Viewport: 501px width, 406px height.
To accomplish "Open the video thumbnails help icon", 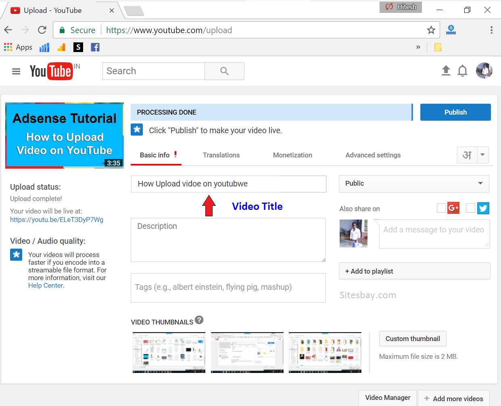I will [199, 320].
